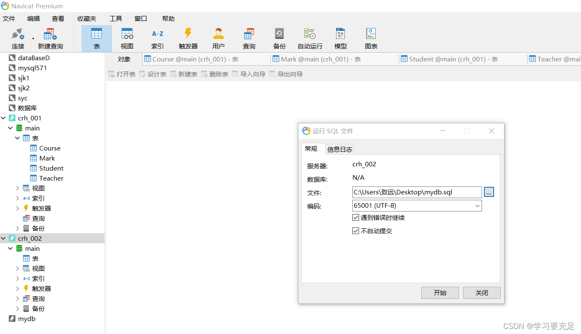This screenshot has height=334, width=581.
Task: Click the 新建查询 (New Query) icon
Action: 50,34
